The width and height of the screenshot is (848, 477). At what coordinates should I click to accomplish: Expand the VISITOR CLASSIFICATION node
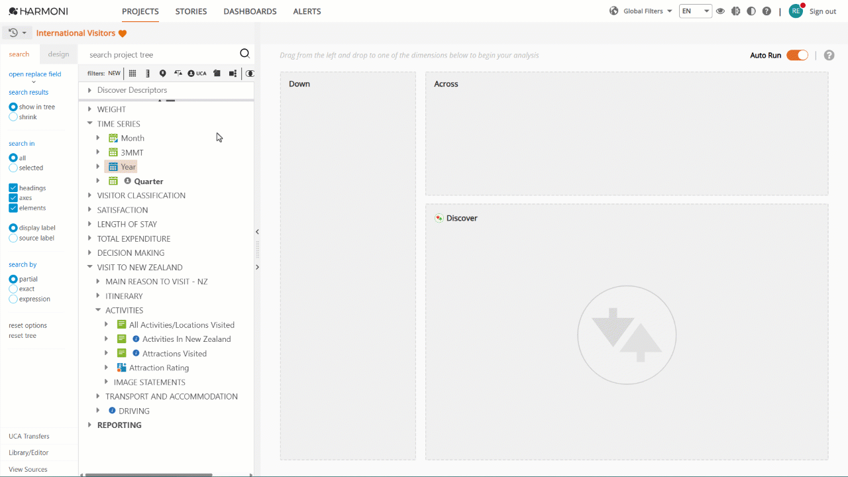coord(90,195)
